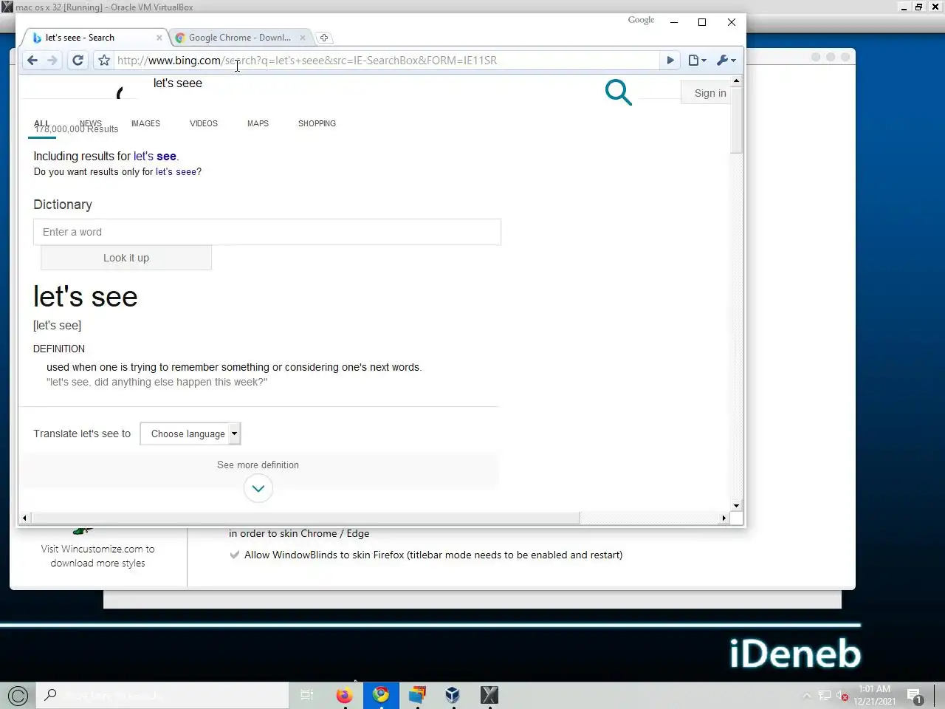Click the vertical scrollbar thumb
945x709 pixels.
(x=736, y=120)
